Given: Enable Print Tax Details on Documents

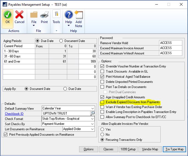Looking at the screenshot, I should click(102, 87).
